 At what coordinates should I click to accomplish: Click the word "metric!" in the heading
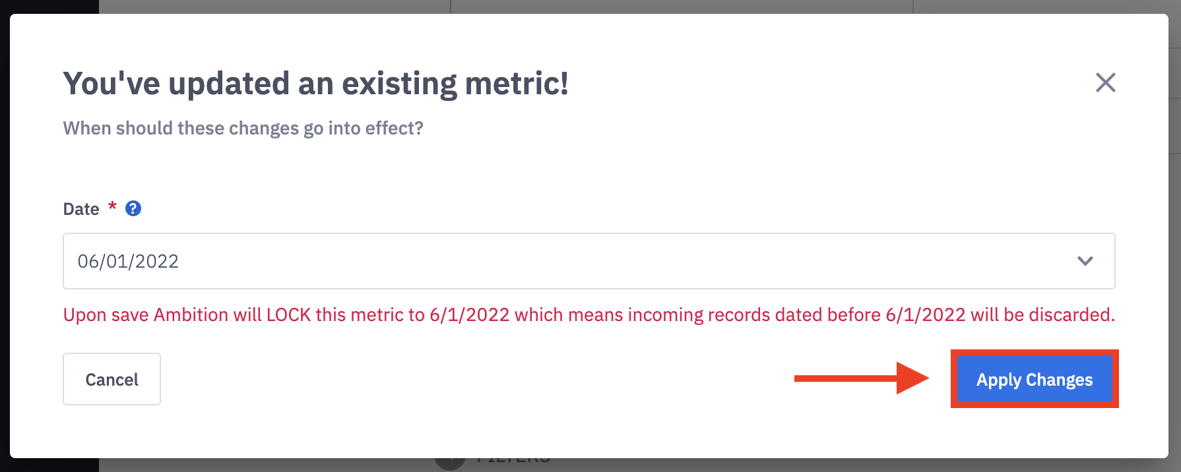[517, 84]
